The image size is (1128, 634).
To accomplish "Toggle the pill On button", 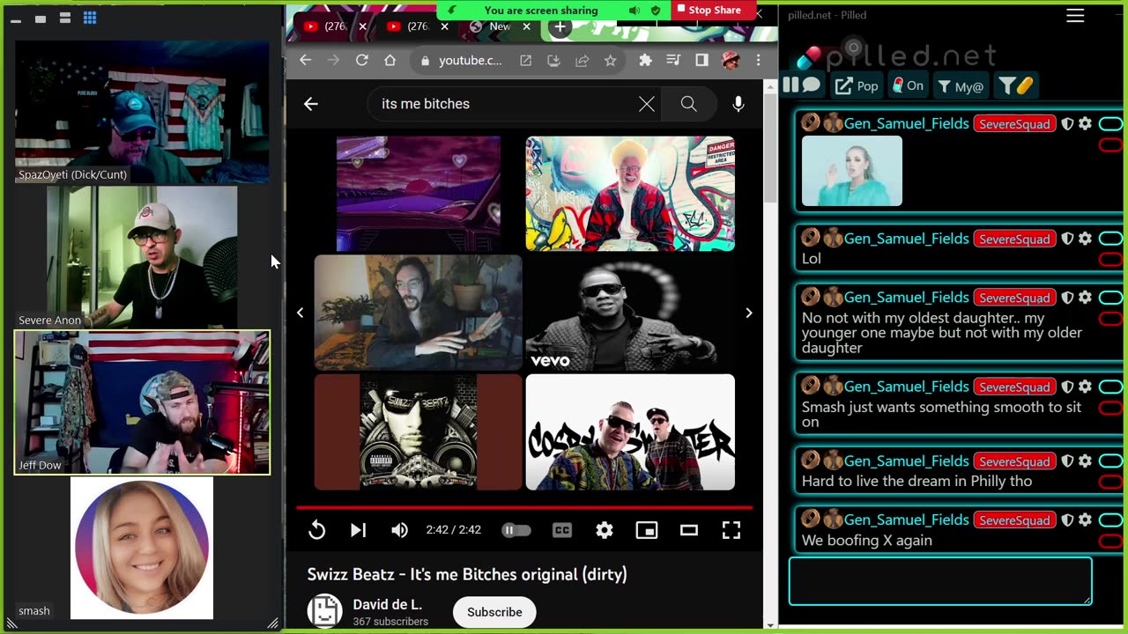I will point(908,85).
